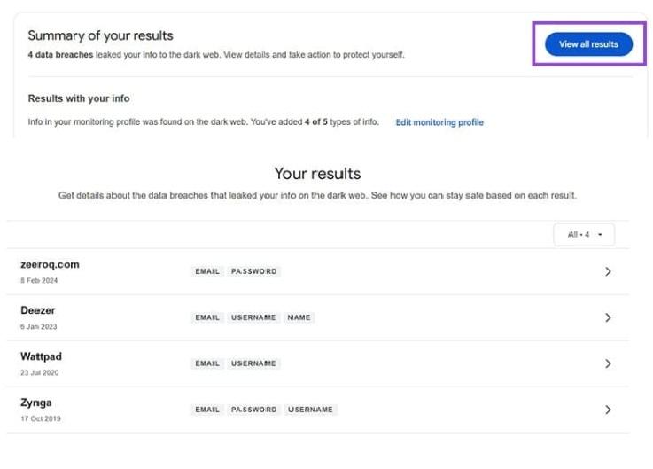Image resolution: width=653 pixels, height=469 pixels.
Task: Open the zeeroq.com breach chevron arrow
Action: coord(608,272)
